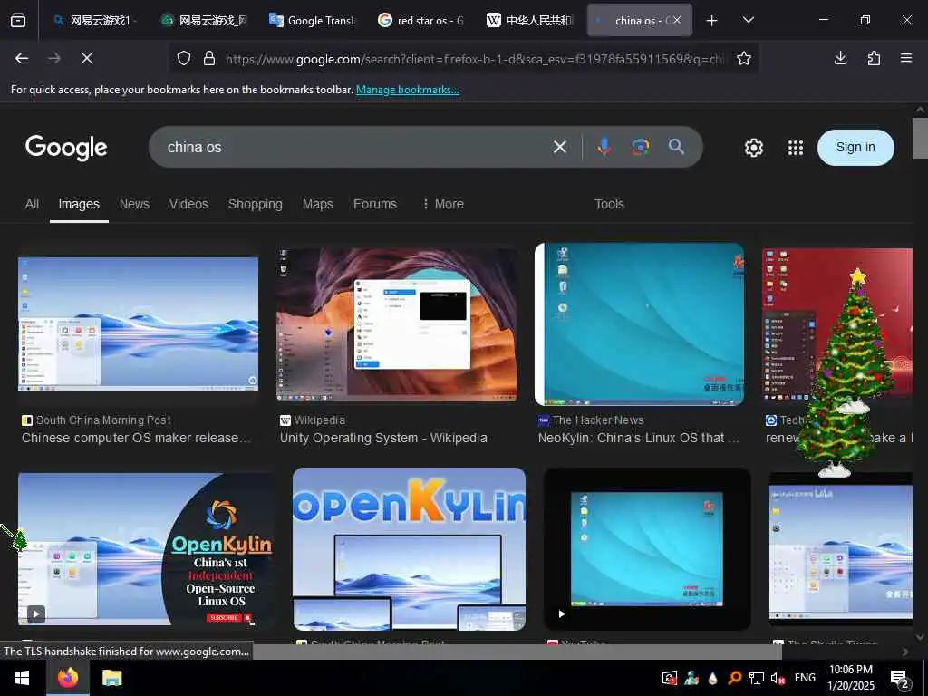Switch to Videos results

coord(188,204)
